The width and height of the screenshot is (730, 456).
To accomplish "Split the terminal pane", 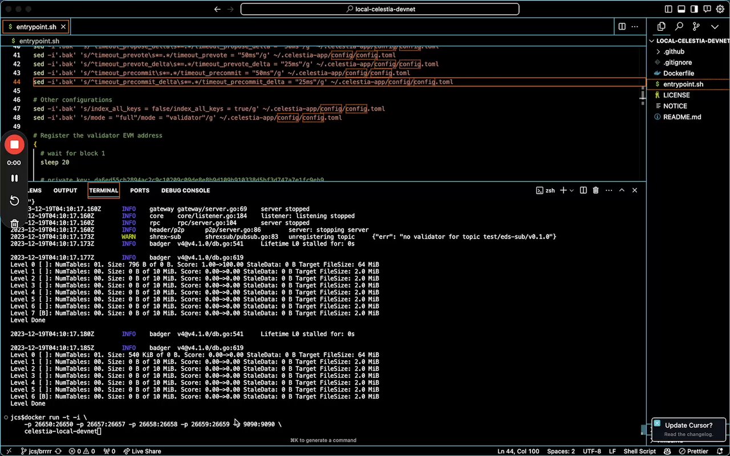I will coord(583,190).
